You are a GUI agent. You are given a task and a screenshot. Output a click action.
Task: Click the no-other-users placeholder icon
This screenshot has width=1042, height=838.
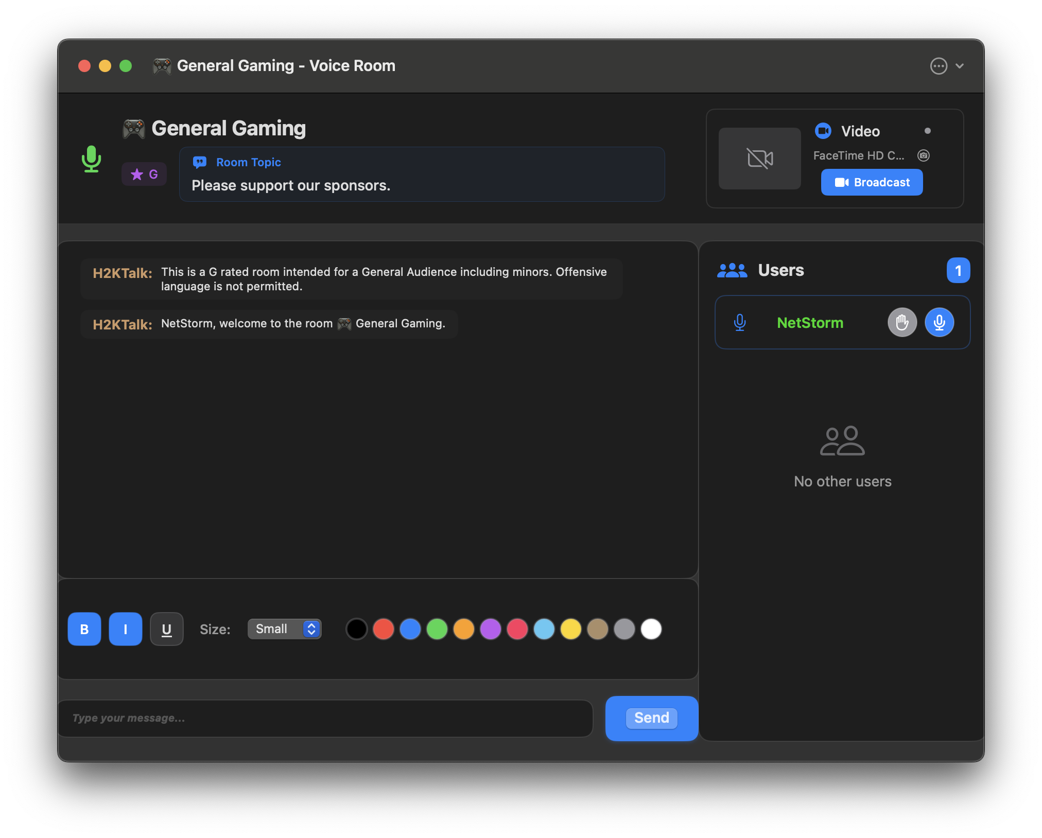[842, 441]
